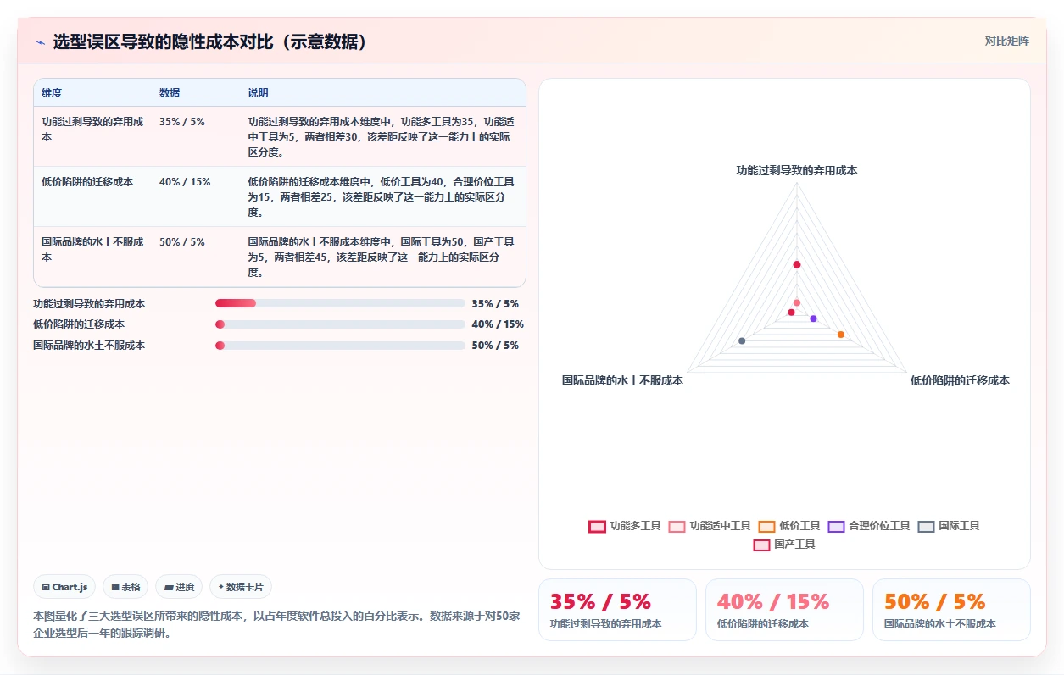
Task: Click the gray 国际工具 radar data point
Action: tap(742, 340)
